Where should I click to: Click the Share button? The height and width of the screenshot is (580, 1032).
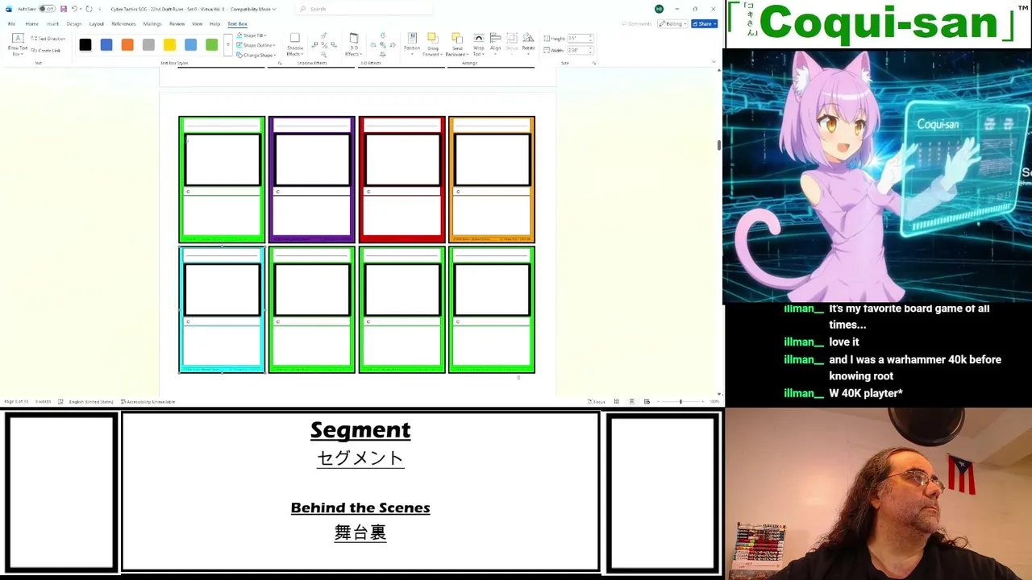click(x=704, y=23)
